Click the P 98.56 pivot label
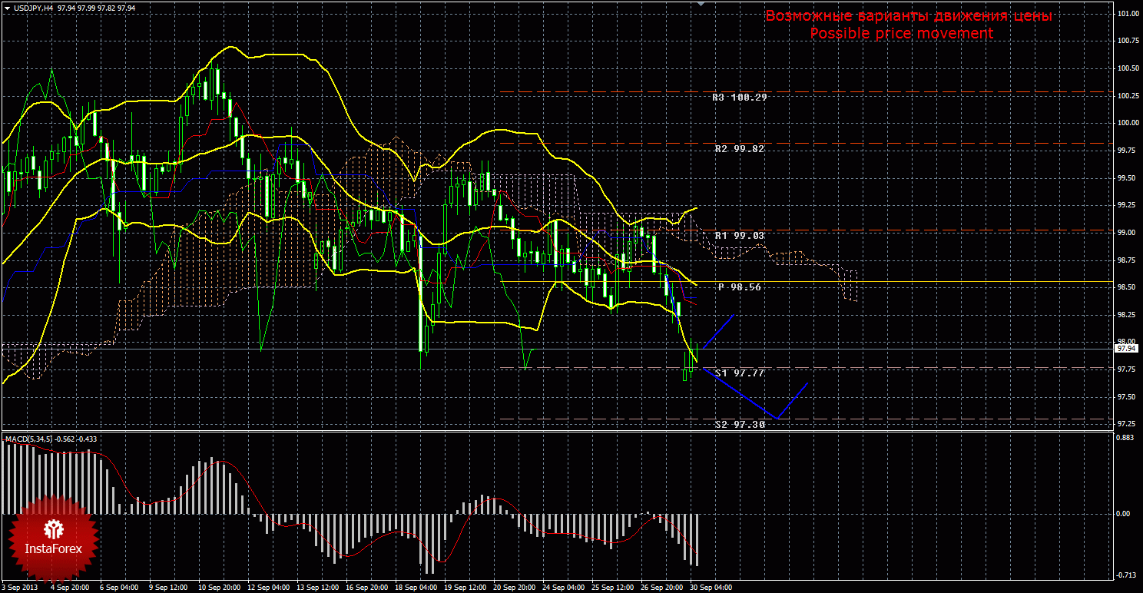The width and height of the screenshot is (1143, 593). pyautogui.click(x=739, y=287)
